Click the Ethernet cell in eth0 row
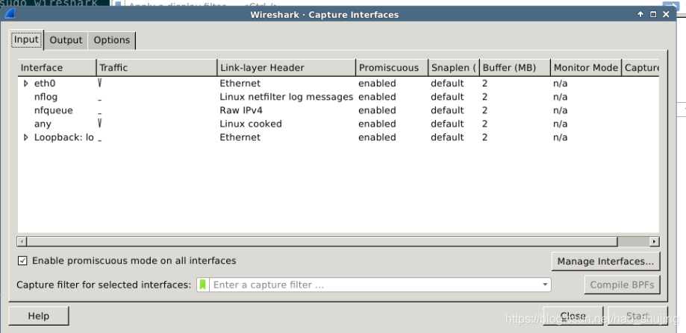Screen dimensions: 686x333 coord(240,83)
